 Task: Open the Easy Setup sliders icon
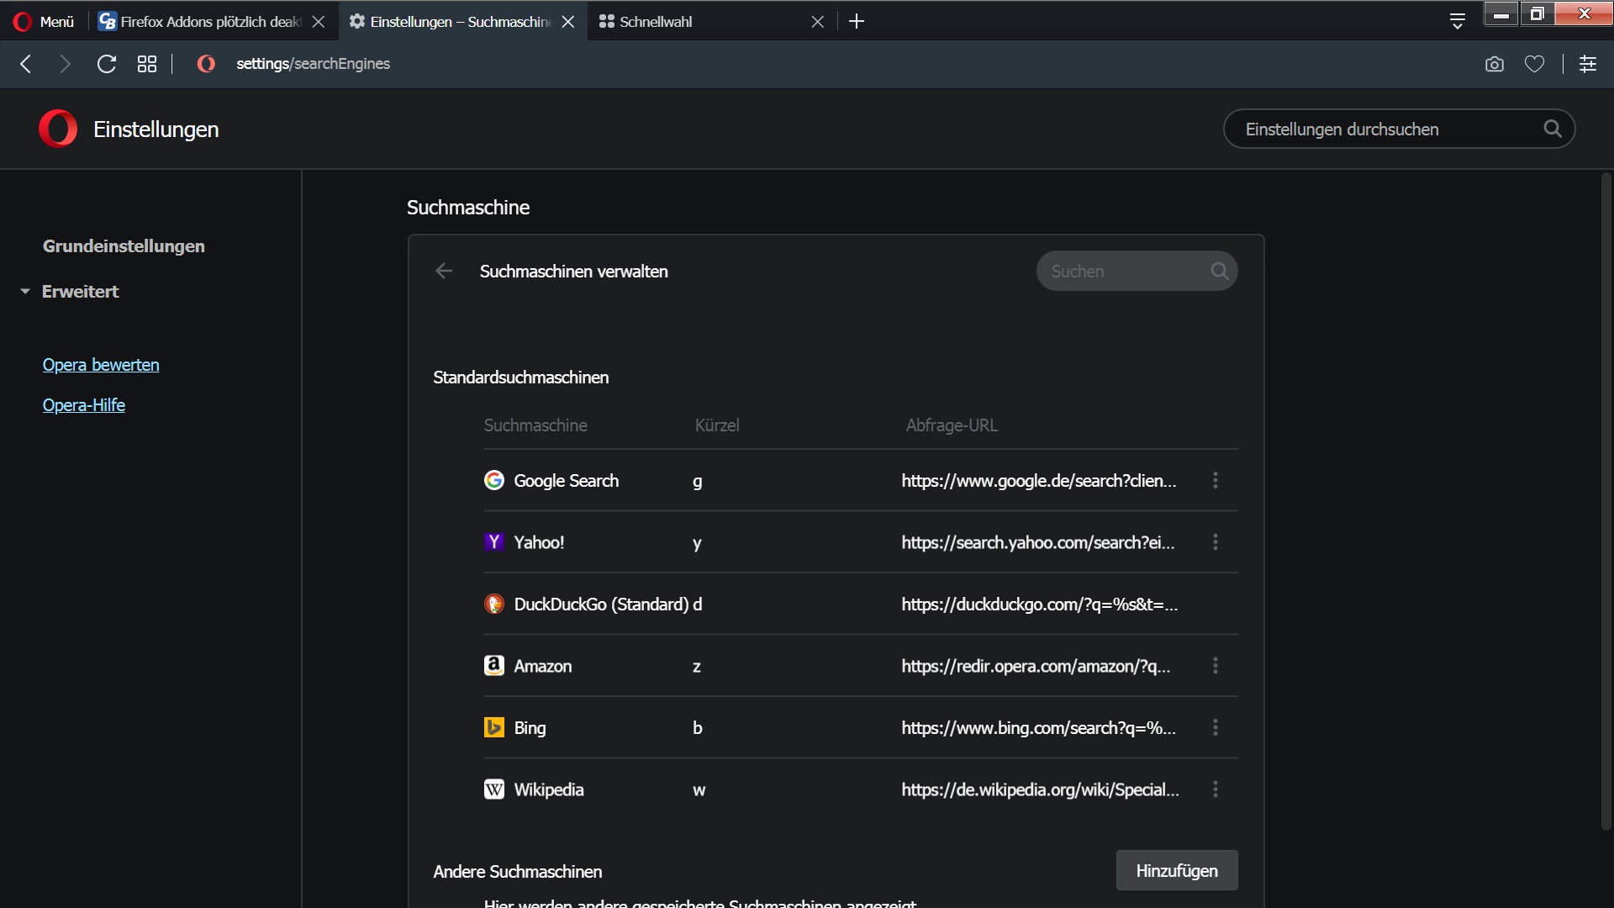(1587, 64)
